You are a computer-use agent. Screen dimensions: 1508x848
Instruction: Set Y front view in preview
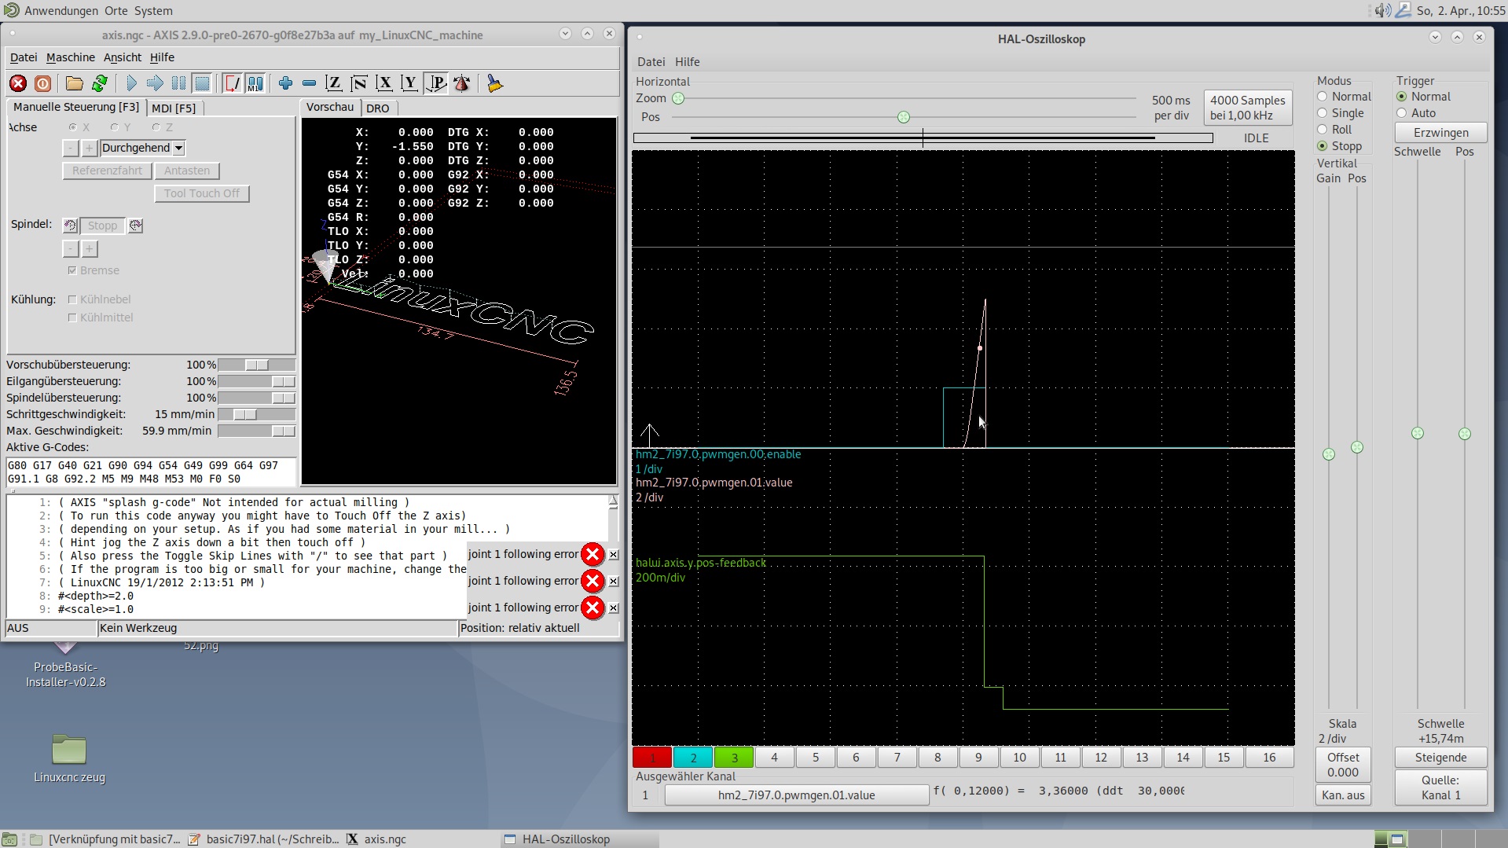(x=409, y=83)
